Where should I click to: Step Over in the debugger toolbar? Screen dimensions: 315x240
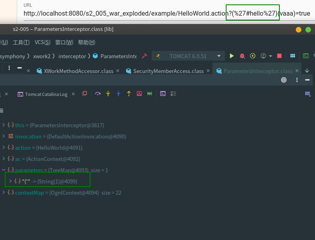(98, 94)
